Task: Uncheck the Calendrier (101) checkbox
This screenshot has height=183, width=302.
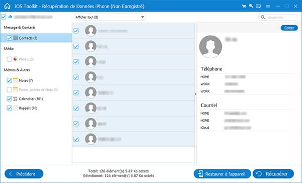Action: (x=9, y=99)
